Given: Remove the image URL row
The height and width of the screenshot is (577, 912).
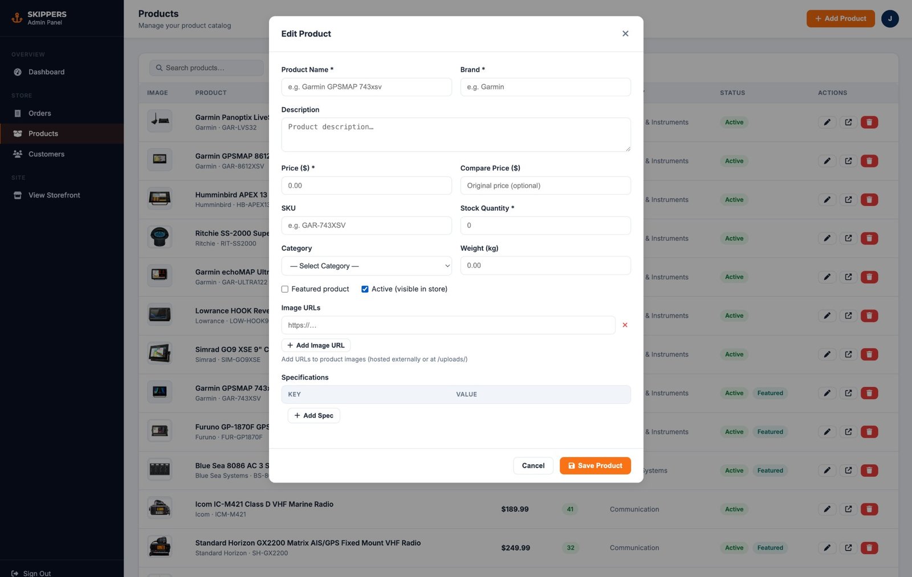Looking at the screenshot, I should pyautogui.click(x=625, y=325).
